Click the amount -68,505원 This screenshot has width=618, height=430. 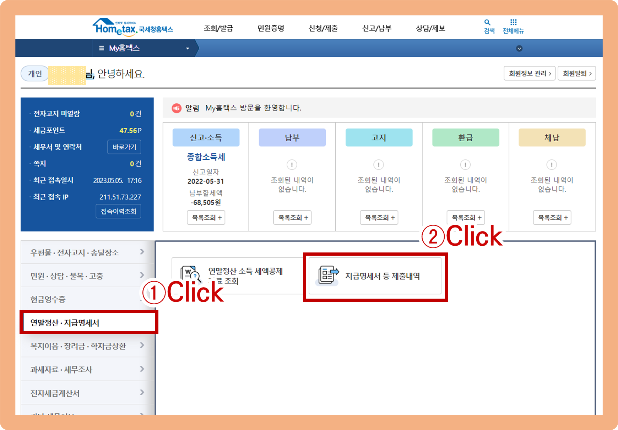(206, 202)
